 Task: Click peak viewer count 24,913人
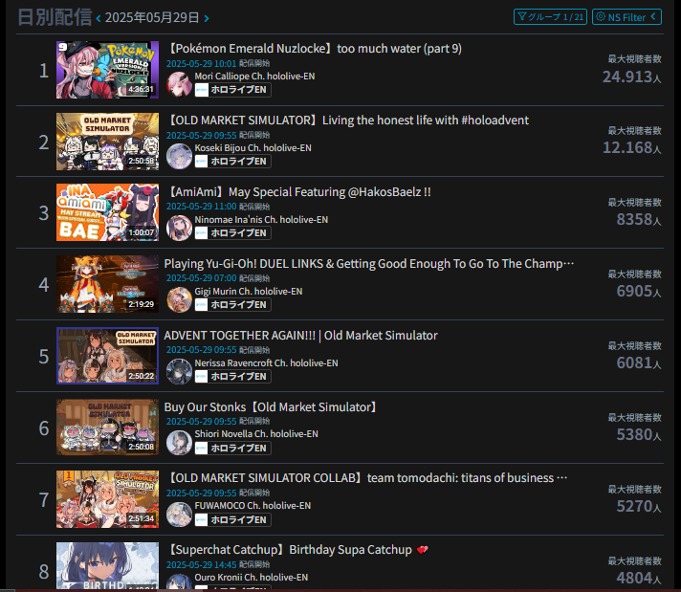pos(631,77)
